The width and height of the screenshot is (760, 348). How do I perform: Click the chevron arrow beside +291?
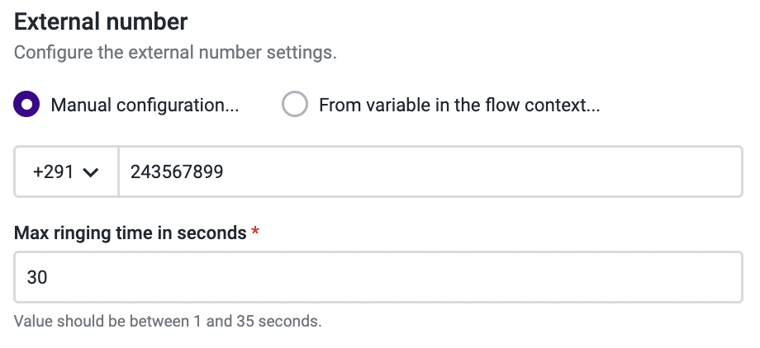pyautogui.click(x=91, y=172)
